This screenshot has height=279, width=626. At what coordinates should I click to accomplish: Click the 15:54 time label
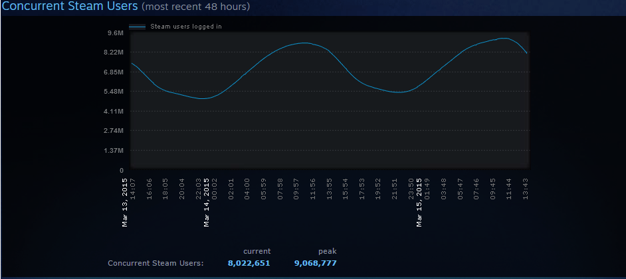pyautogui.click(x=346, y=189)
